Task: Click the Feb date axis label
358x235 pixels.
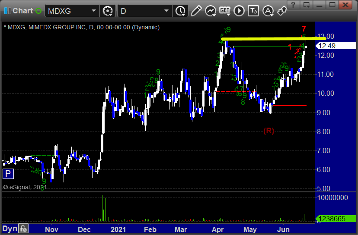Action: coord(150,229)
